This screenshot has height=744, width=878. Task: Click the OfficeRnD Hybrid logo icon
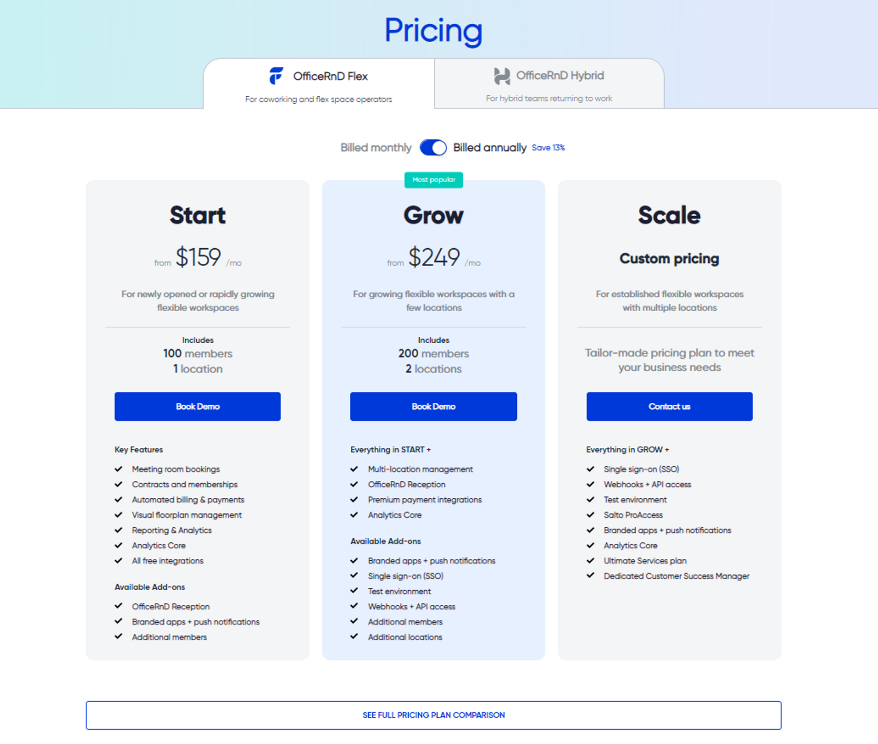[502, 75]
